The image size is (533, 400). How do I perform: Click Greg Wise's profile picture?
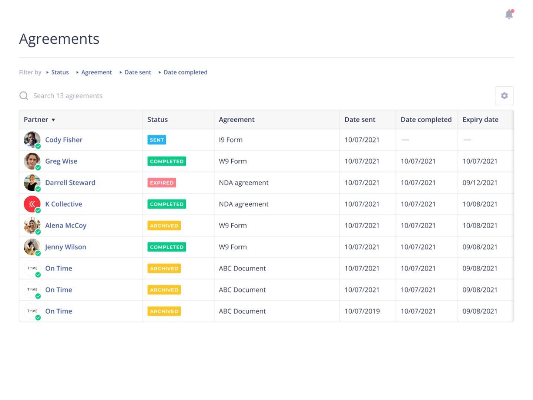32,161
